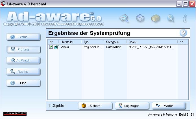Open Hilfe from the sidebar
Image resolution: width=196 pixels, height=119 pixels.
click(x=23, y=83)
